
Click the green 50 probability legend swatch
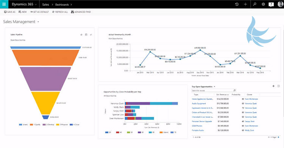coord(128,132)
